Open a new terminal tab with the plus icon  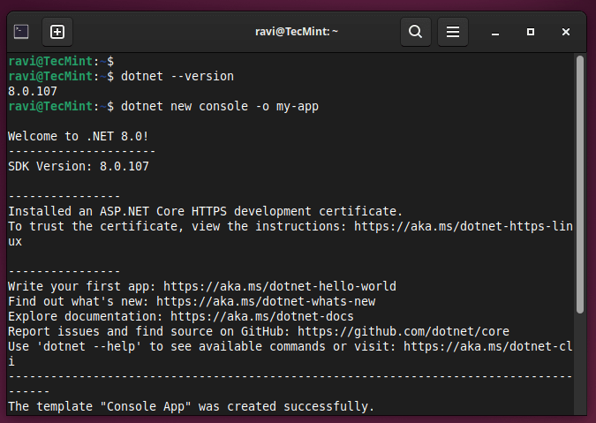click(57, 32)
